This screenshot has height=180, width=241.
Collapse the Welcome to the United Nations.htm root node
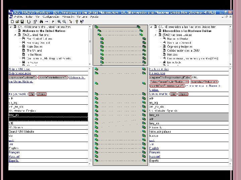coord(11,27)
